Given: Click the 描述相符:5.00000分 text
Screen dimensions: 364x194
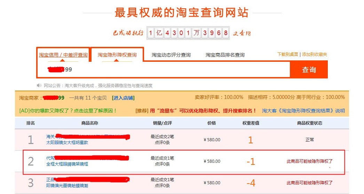Looking at the screenshot, I should (271, 97).
